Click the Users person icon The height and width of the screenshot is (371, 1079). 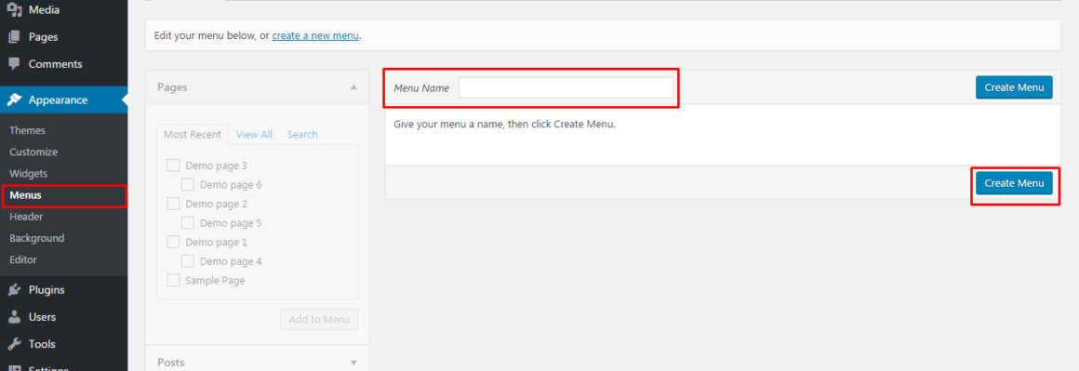(14, 317)
